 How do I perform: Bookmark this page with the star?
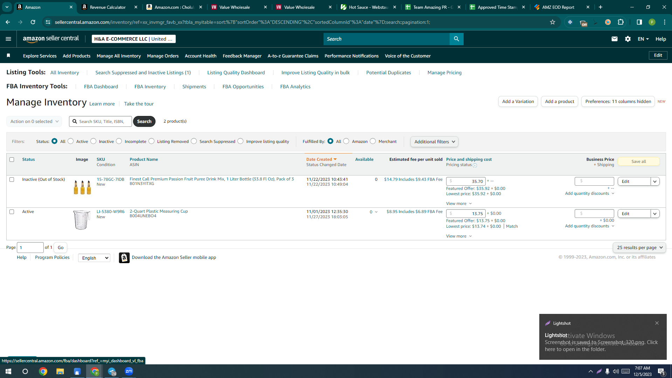(x=553, y=22)
